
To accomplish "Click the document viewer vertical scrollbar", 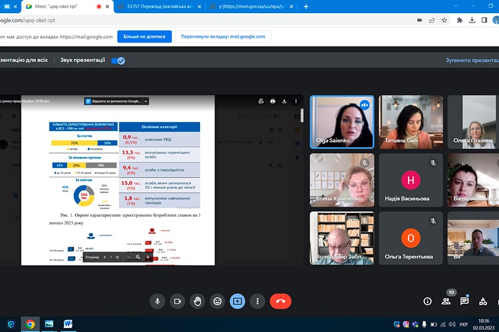I will [302, 115].
